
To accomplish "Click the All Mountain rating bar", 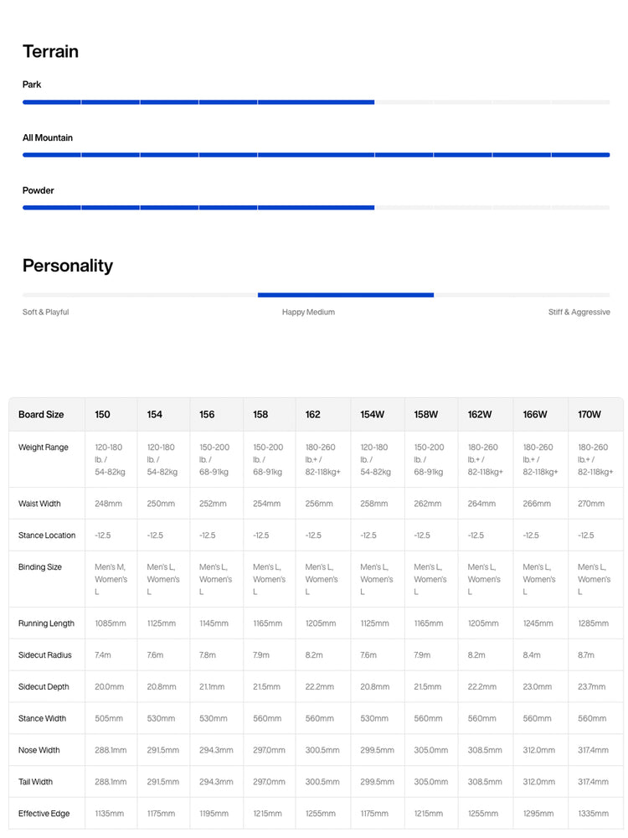I will click(x=317, y=155).
